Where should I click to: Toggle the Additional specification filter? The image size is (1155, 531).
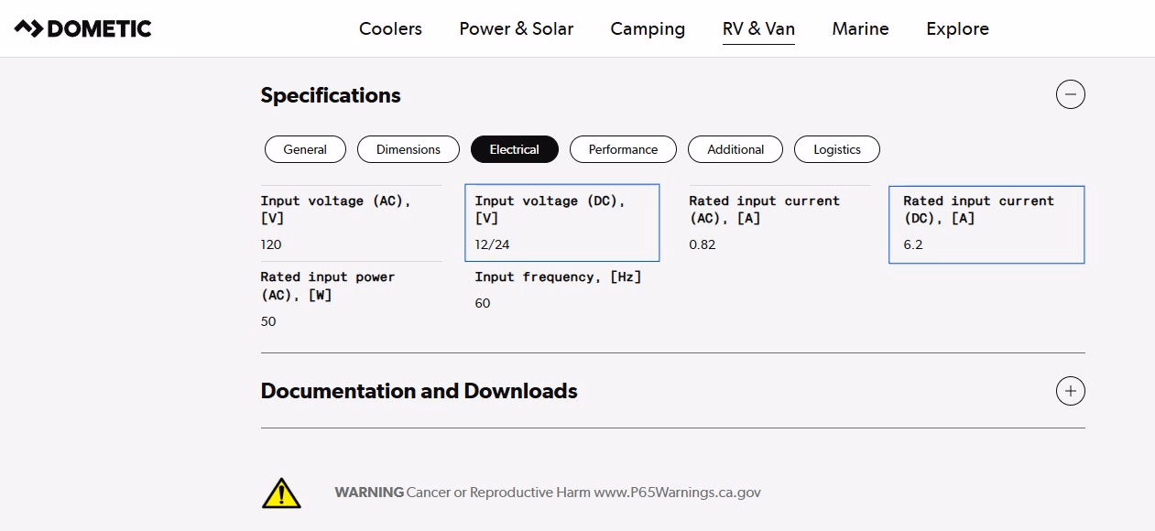pos(735,149)
